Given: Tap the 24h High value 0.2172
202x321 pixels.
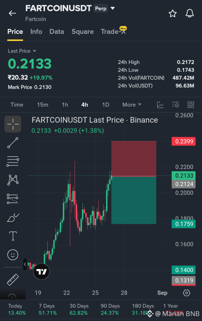Looking at the screenshot, I should pos(185,62).
